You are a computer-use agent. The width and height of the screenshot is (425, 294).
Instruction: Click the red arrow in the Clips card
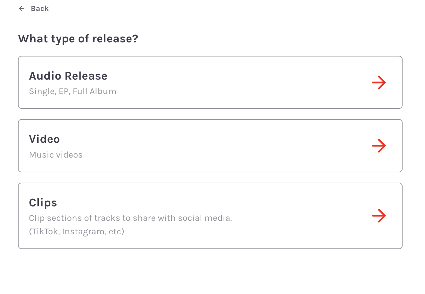click(379, 216)
